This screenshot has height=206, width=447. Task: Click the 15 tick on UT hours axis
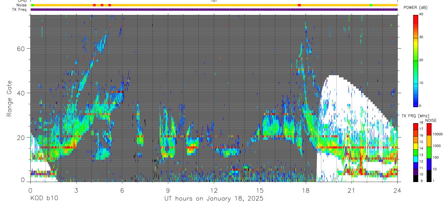click(260, 190)
